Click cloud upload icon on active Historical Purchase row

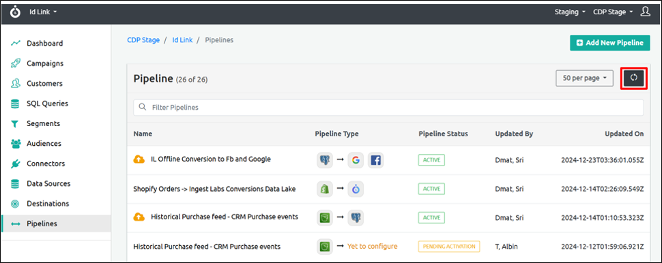tap(139, 217)
